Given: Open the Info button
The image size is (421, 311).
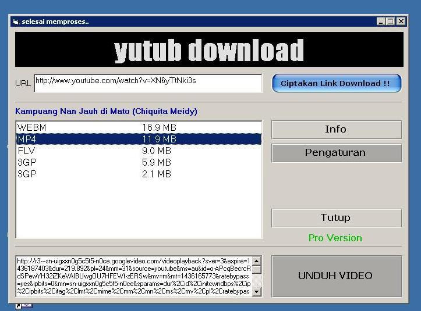Looking at the screenshot, I should (337, 130).
